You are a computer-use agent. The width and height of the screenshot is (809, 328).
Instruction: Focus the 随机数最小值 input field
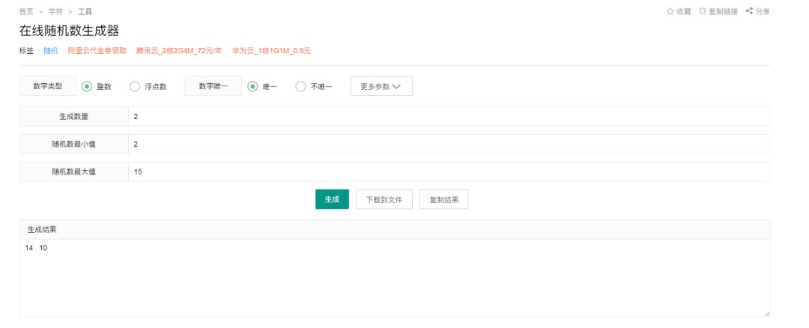point(449,145)
